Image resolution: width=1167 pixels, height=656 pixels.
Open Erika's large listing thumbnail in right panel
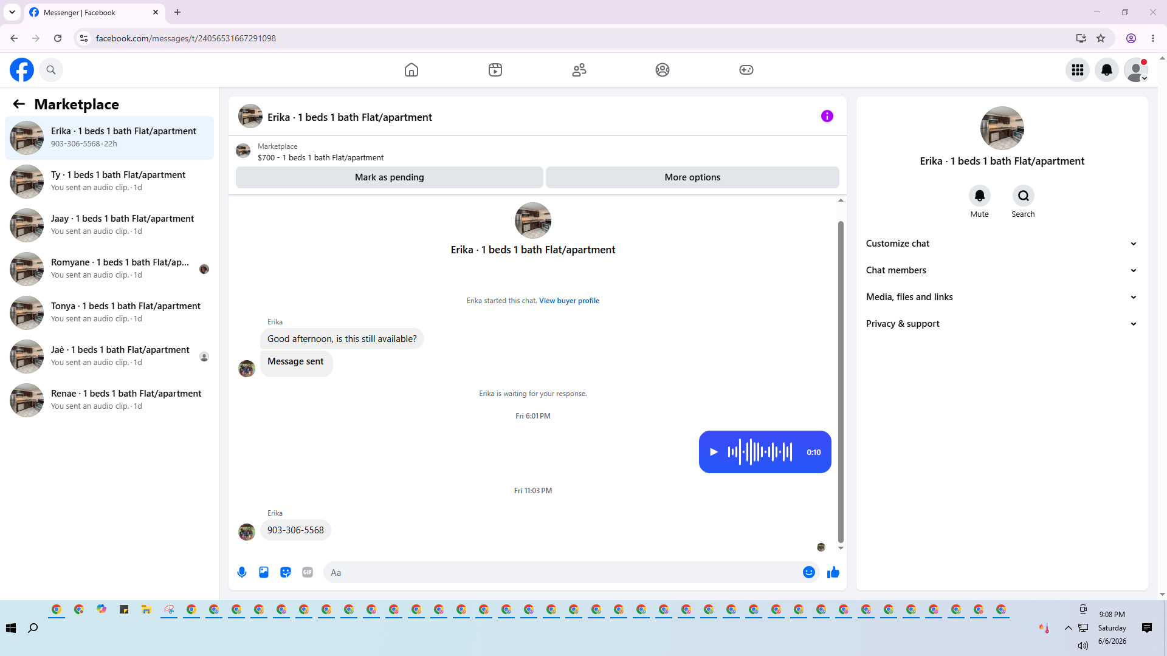pos(1002,128)
